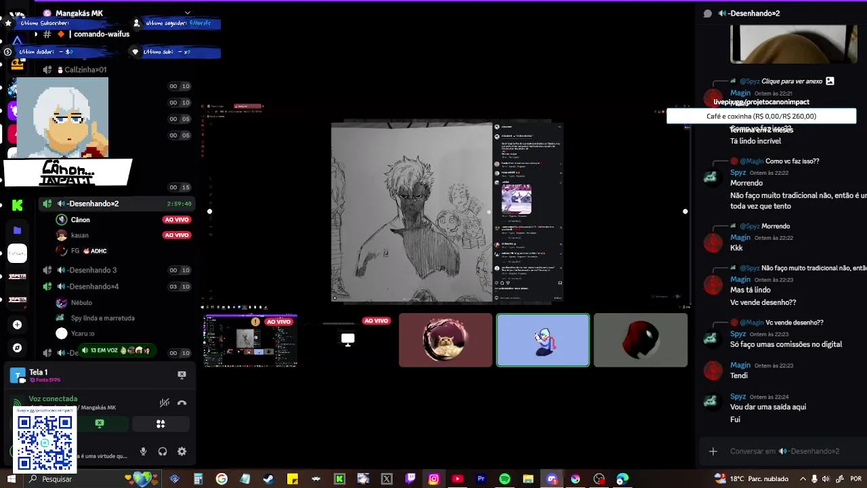Open Clique para ver anexo reply
The height and width of the screenshot is (488, 867).
pos(791,81)
